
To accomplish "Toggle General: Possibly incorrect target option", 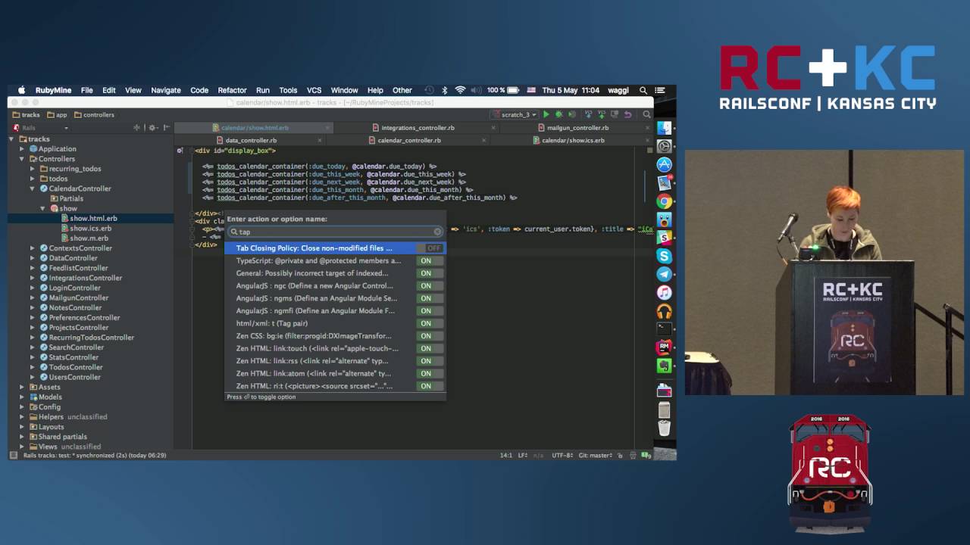I will [x=430, y=273].
